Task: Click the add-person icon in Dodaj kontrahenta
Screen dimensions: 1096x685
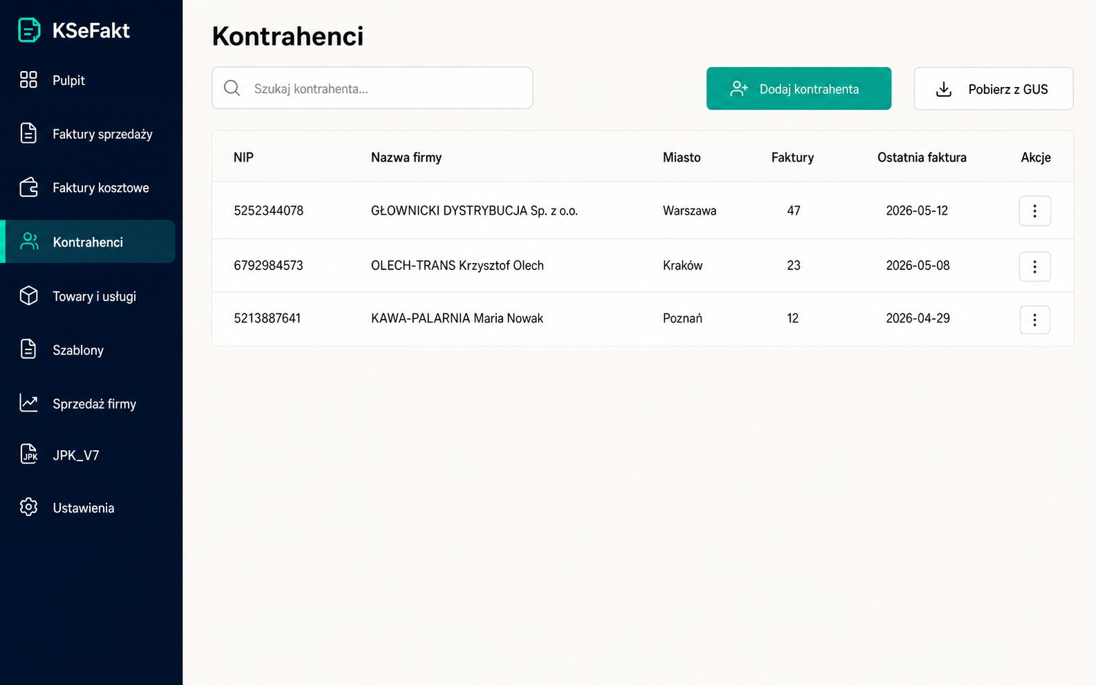Action: click(x=739, y=88)
